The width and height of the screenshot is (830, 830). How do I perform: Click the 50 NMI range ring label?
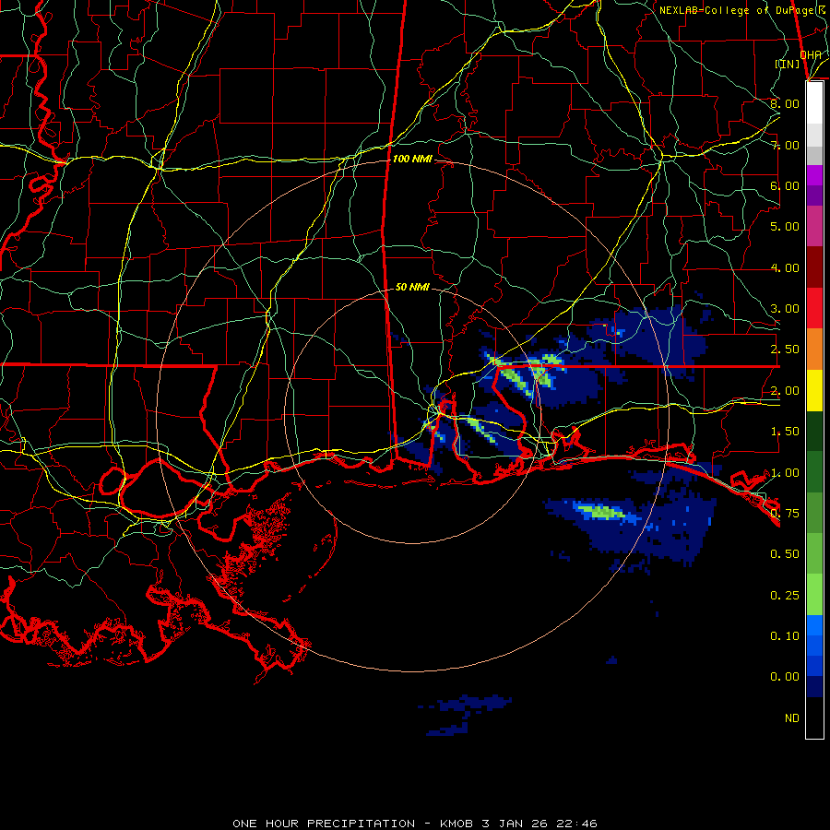(x=412, y=287)
